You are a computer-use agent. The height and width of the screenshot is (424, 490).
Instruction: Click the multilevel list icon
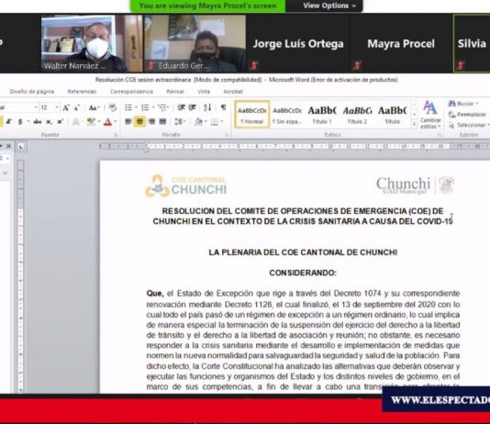tap(161, 107)
